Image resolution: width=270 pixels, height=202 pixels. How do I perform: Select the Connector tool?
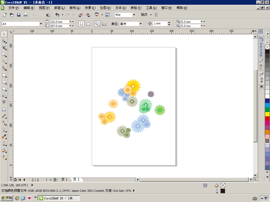[4, 123]
